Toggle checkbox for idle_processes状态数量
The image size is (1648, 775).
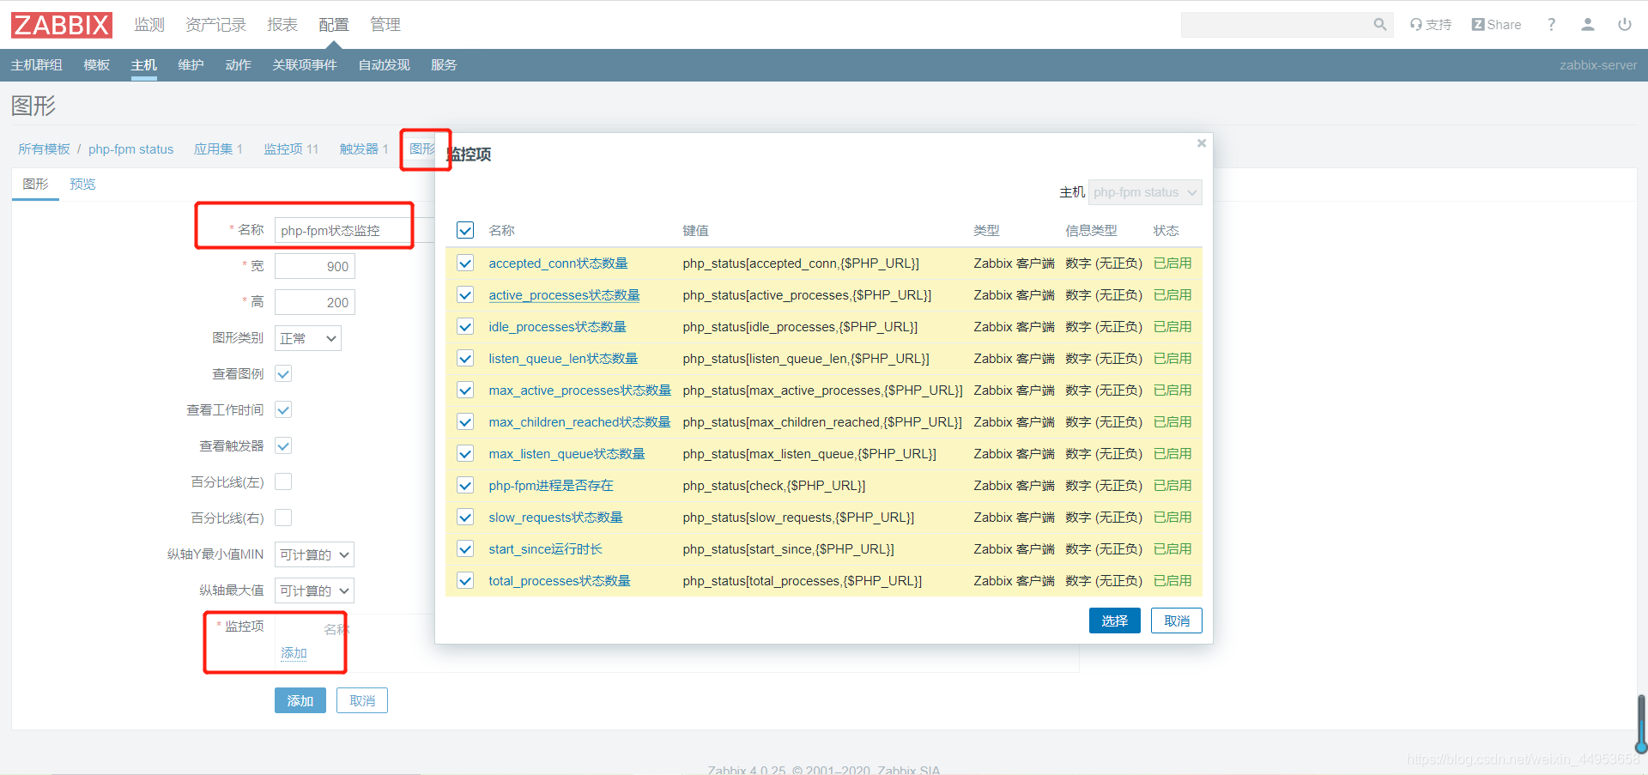point(465,327)
